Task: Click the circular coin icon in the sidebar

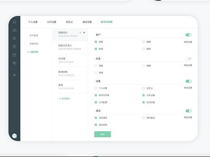Action: (x=15, y=47)
